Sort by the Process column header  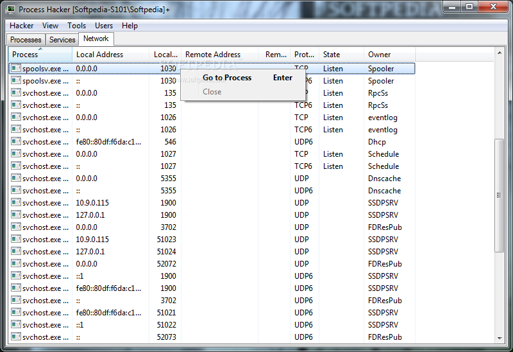[x=40, y=55]
